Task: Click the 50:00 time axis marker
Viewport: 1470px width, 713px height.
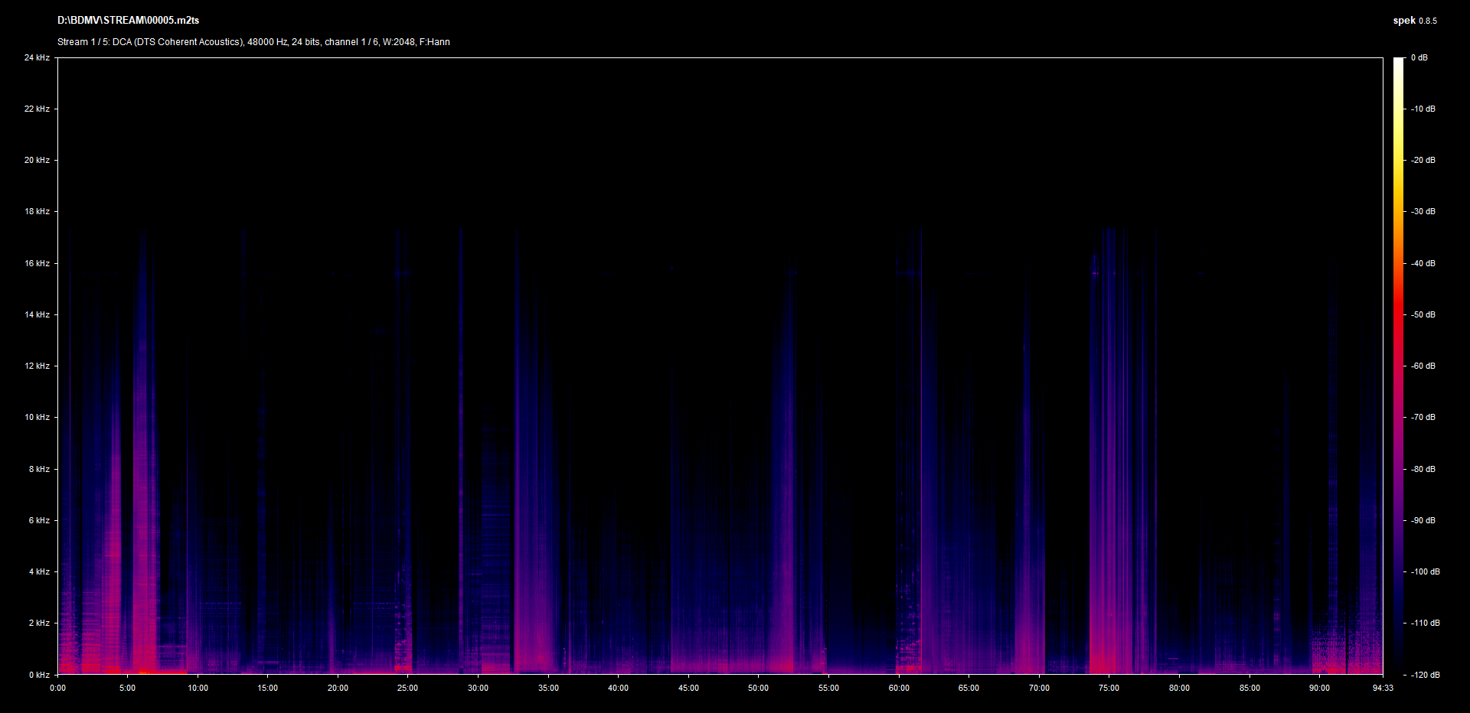Action: pyautogui.click(x=758, y=688)
